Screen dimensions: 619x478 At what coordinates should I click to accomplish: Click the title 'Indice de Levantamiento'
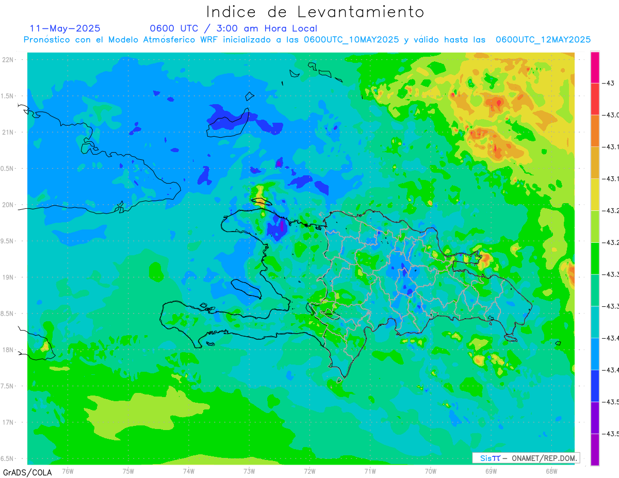pyautogui.click(x=315, y=12)
